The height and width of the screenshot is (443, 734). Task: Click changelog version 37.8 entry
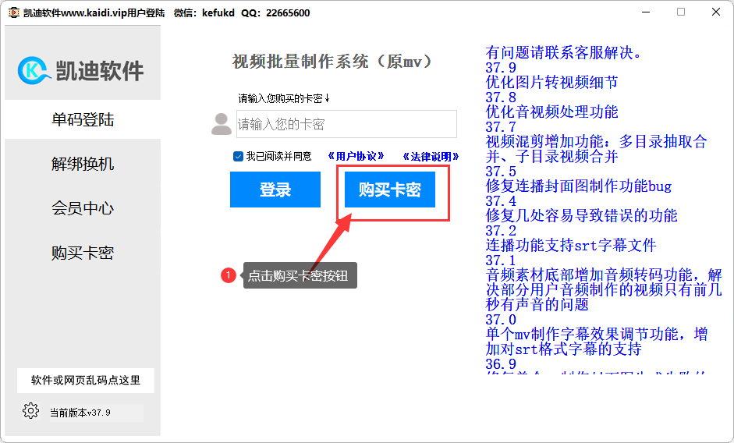501,97
